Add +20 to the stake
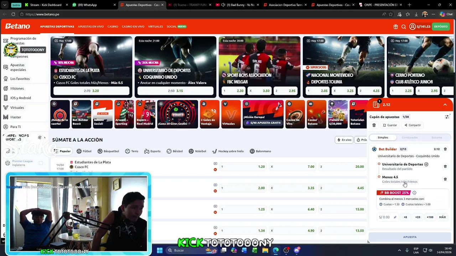The height and width of the screenshot is (256, 456). coord(418,217)
